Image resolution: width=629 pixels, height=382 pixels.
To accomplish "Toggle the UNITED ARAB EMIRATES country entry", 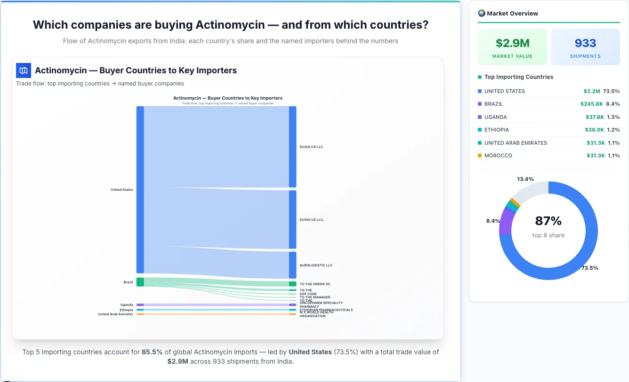I will (548, 143).
